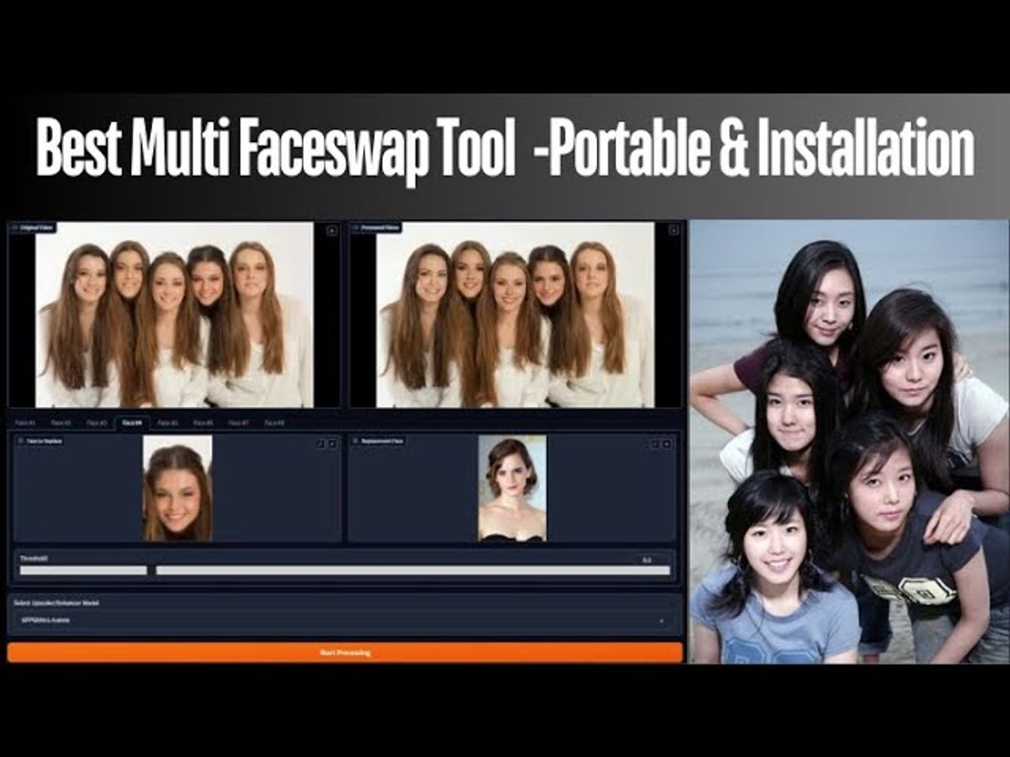Image resolution: width=1010 pixels, height=757 pixels.
Task: Click the upload icon in Face to Replace panel
Action: pyautogui.click(x=321, y=444)
